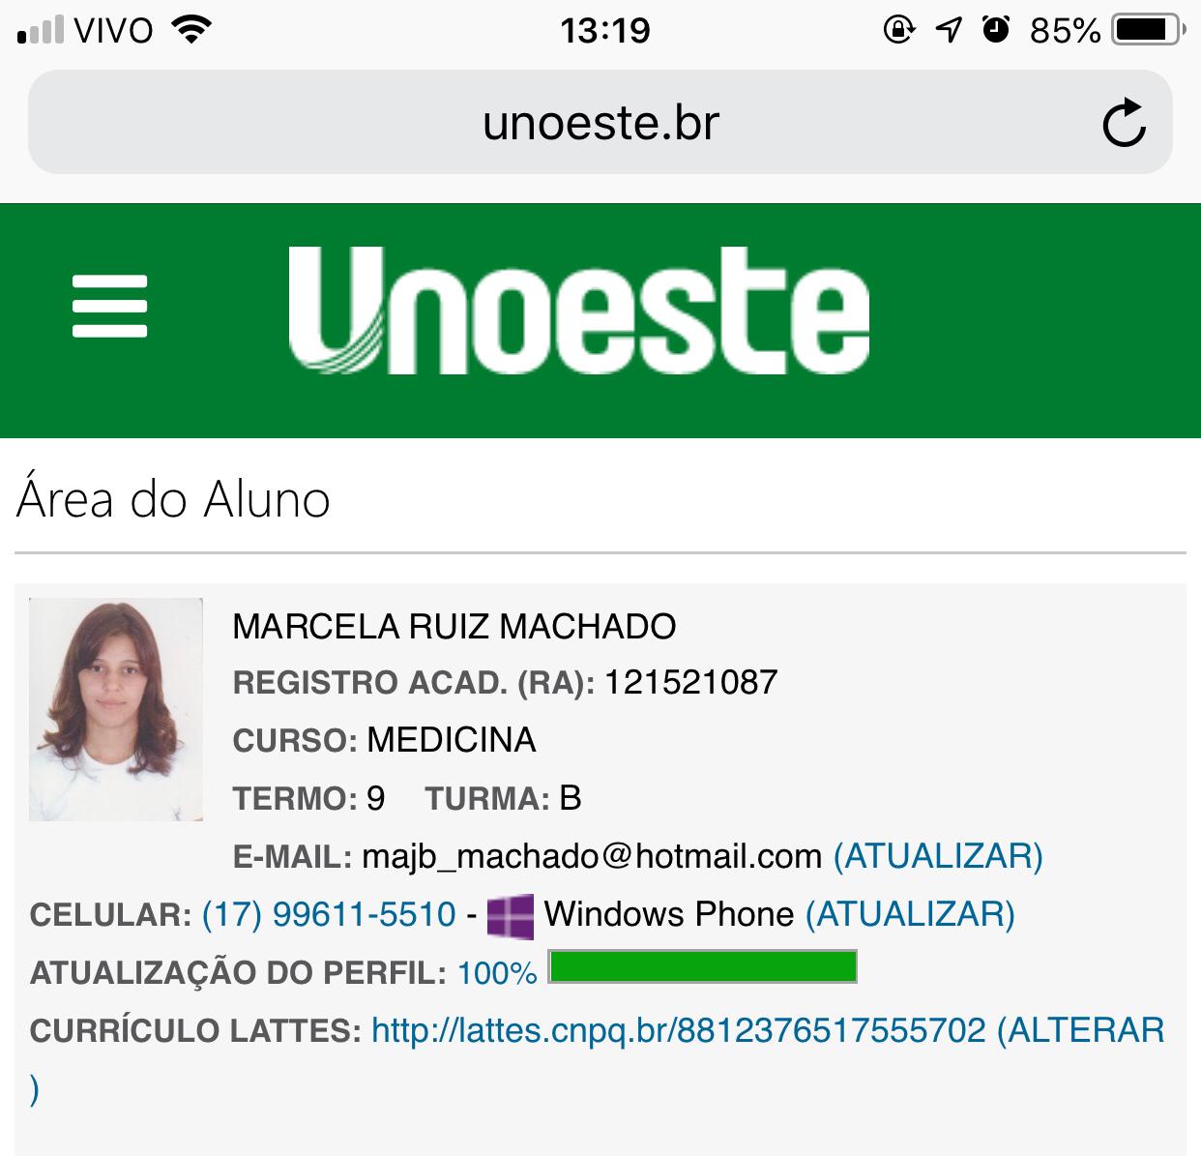Tap the reload page icon

tap(1124, 123)
